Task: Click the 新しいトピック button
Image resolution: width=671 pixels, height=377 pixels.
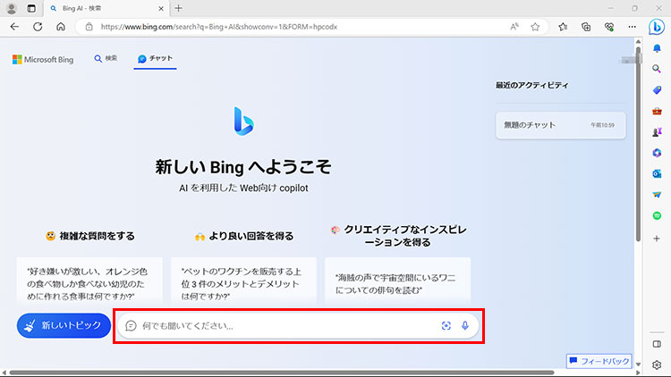Action: coord(64,325)
